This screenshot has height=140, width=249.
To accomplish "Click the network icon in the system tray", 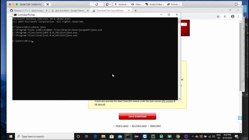I will pos(209,136).
